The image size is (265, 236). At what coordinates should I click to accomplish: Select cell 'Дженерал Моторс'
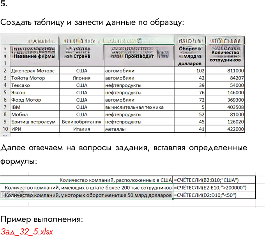[x=35, y=70]
